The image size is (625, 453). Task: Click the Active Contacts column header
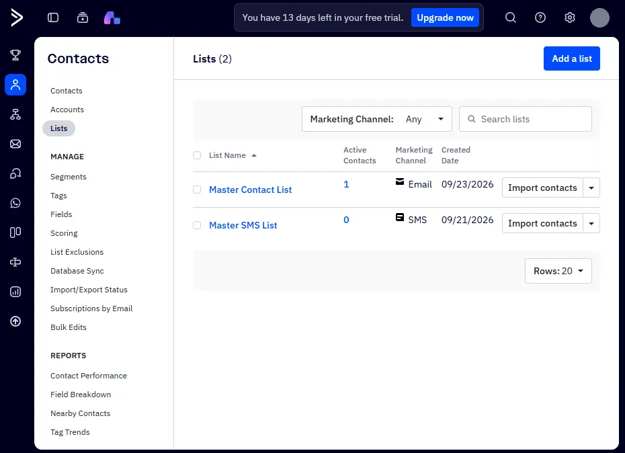click(360, 155)
